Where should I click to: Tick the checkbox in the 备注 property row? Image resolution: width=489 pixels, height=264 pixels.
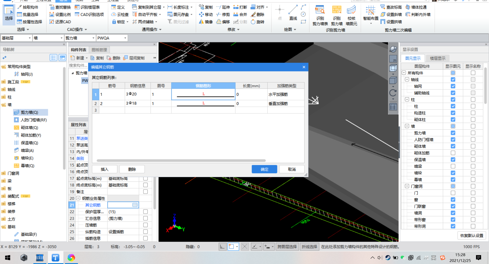tap(145, 192)
